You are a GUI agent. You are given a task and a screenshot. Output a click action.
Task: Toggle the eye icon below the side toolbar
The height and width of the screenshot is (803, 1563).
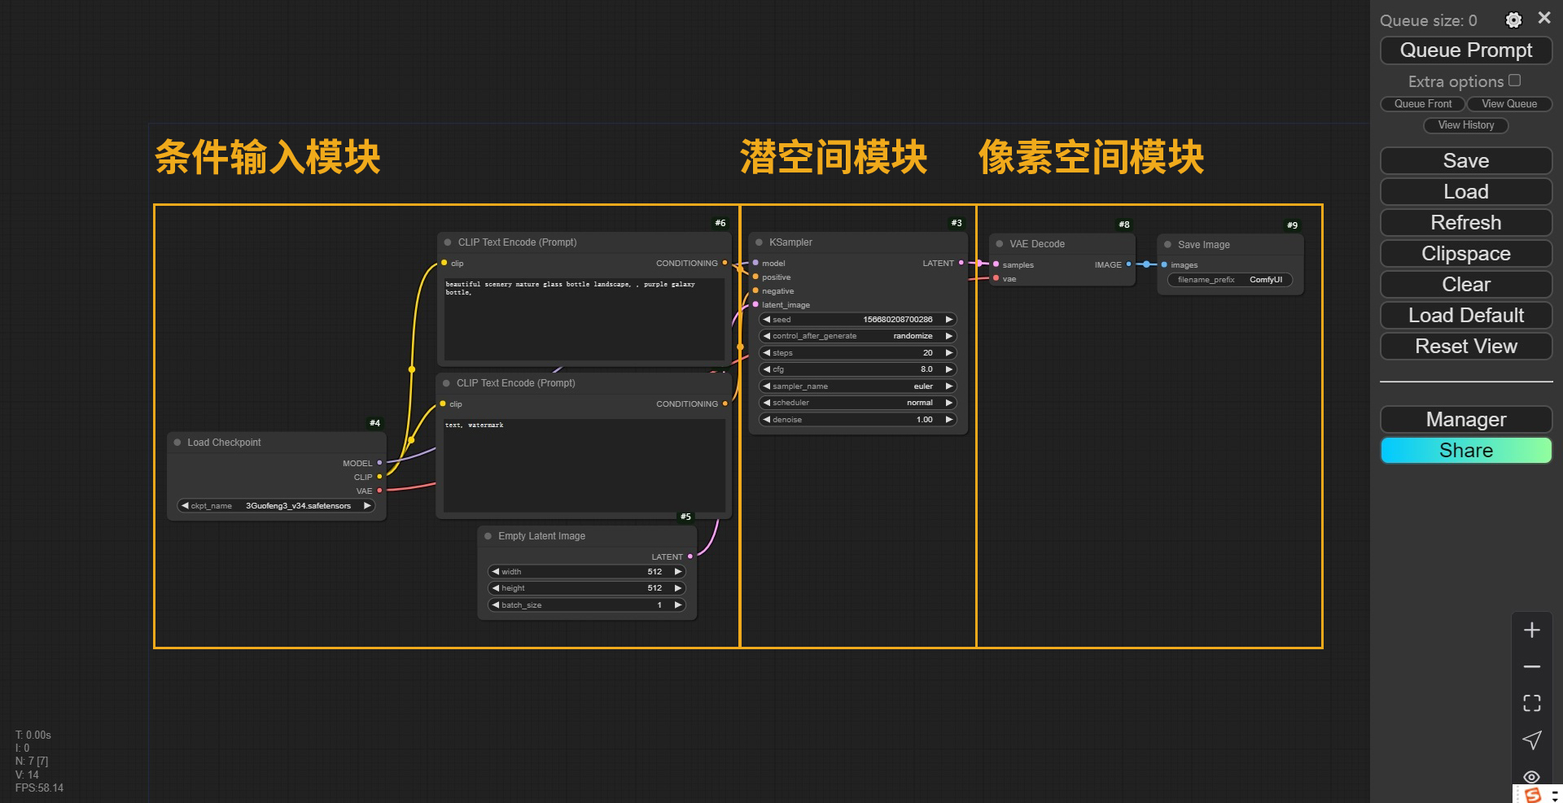pyautogui.click(x=1531, y=777)
